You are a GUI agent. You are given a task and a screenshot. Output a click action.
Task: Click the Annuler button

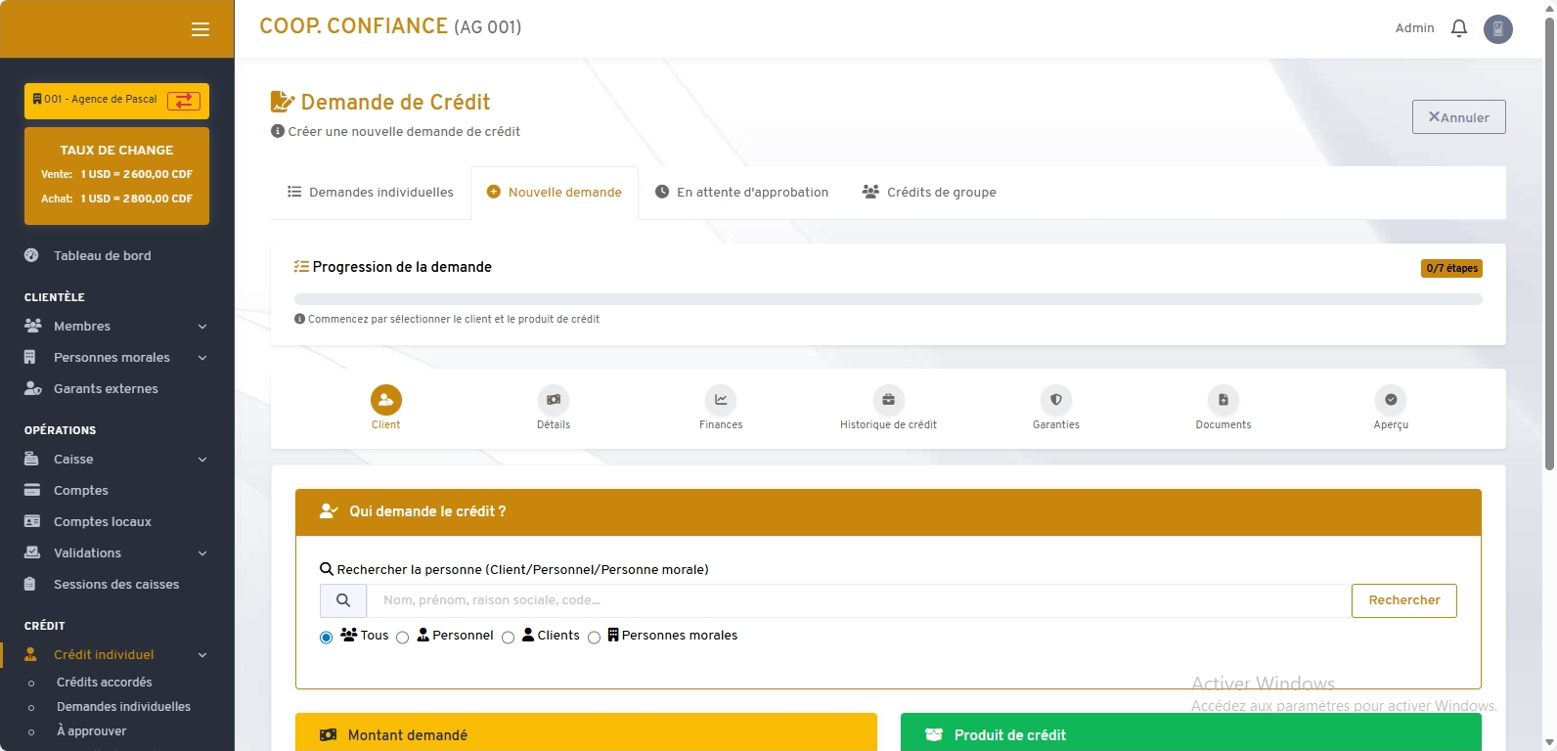click(x=1458, y=117)
